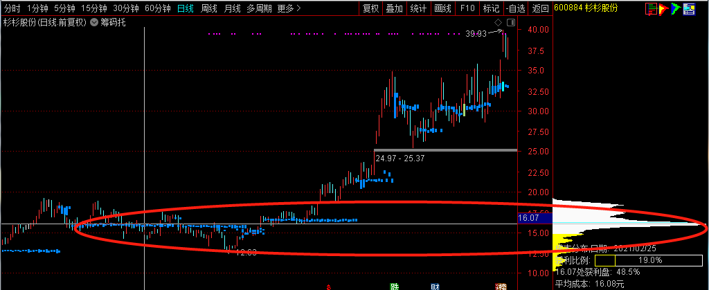Select the 60分钟 period

(158, 8)
